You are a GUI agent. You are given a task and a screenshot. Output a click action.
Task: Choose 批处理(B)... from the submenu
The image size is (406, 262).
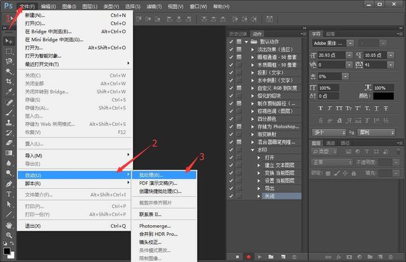[164, 175]
